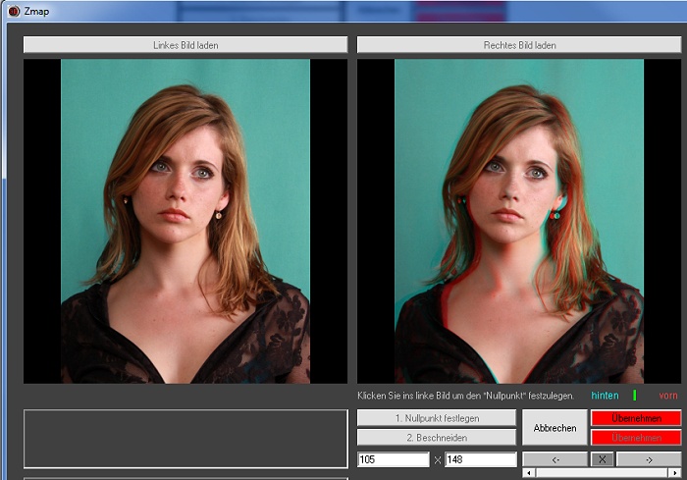Screen dimensions: 687x480
Task: Click 'Linkes Bild laden' button
Action: pos(185,45)
